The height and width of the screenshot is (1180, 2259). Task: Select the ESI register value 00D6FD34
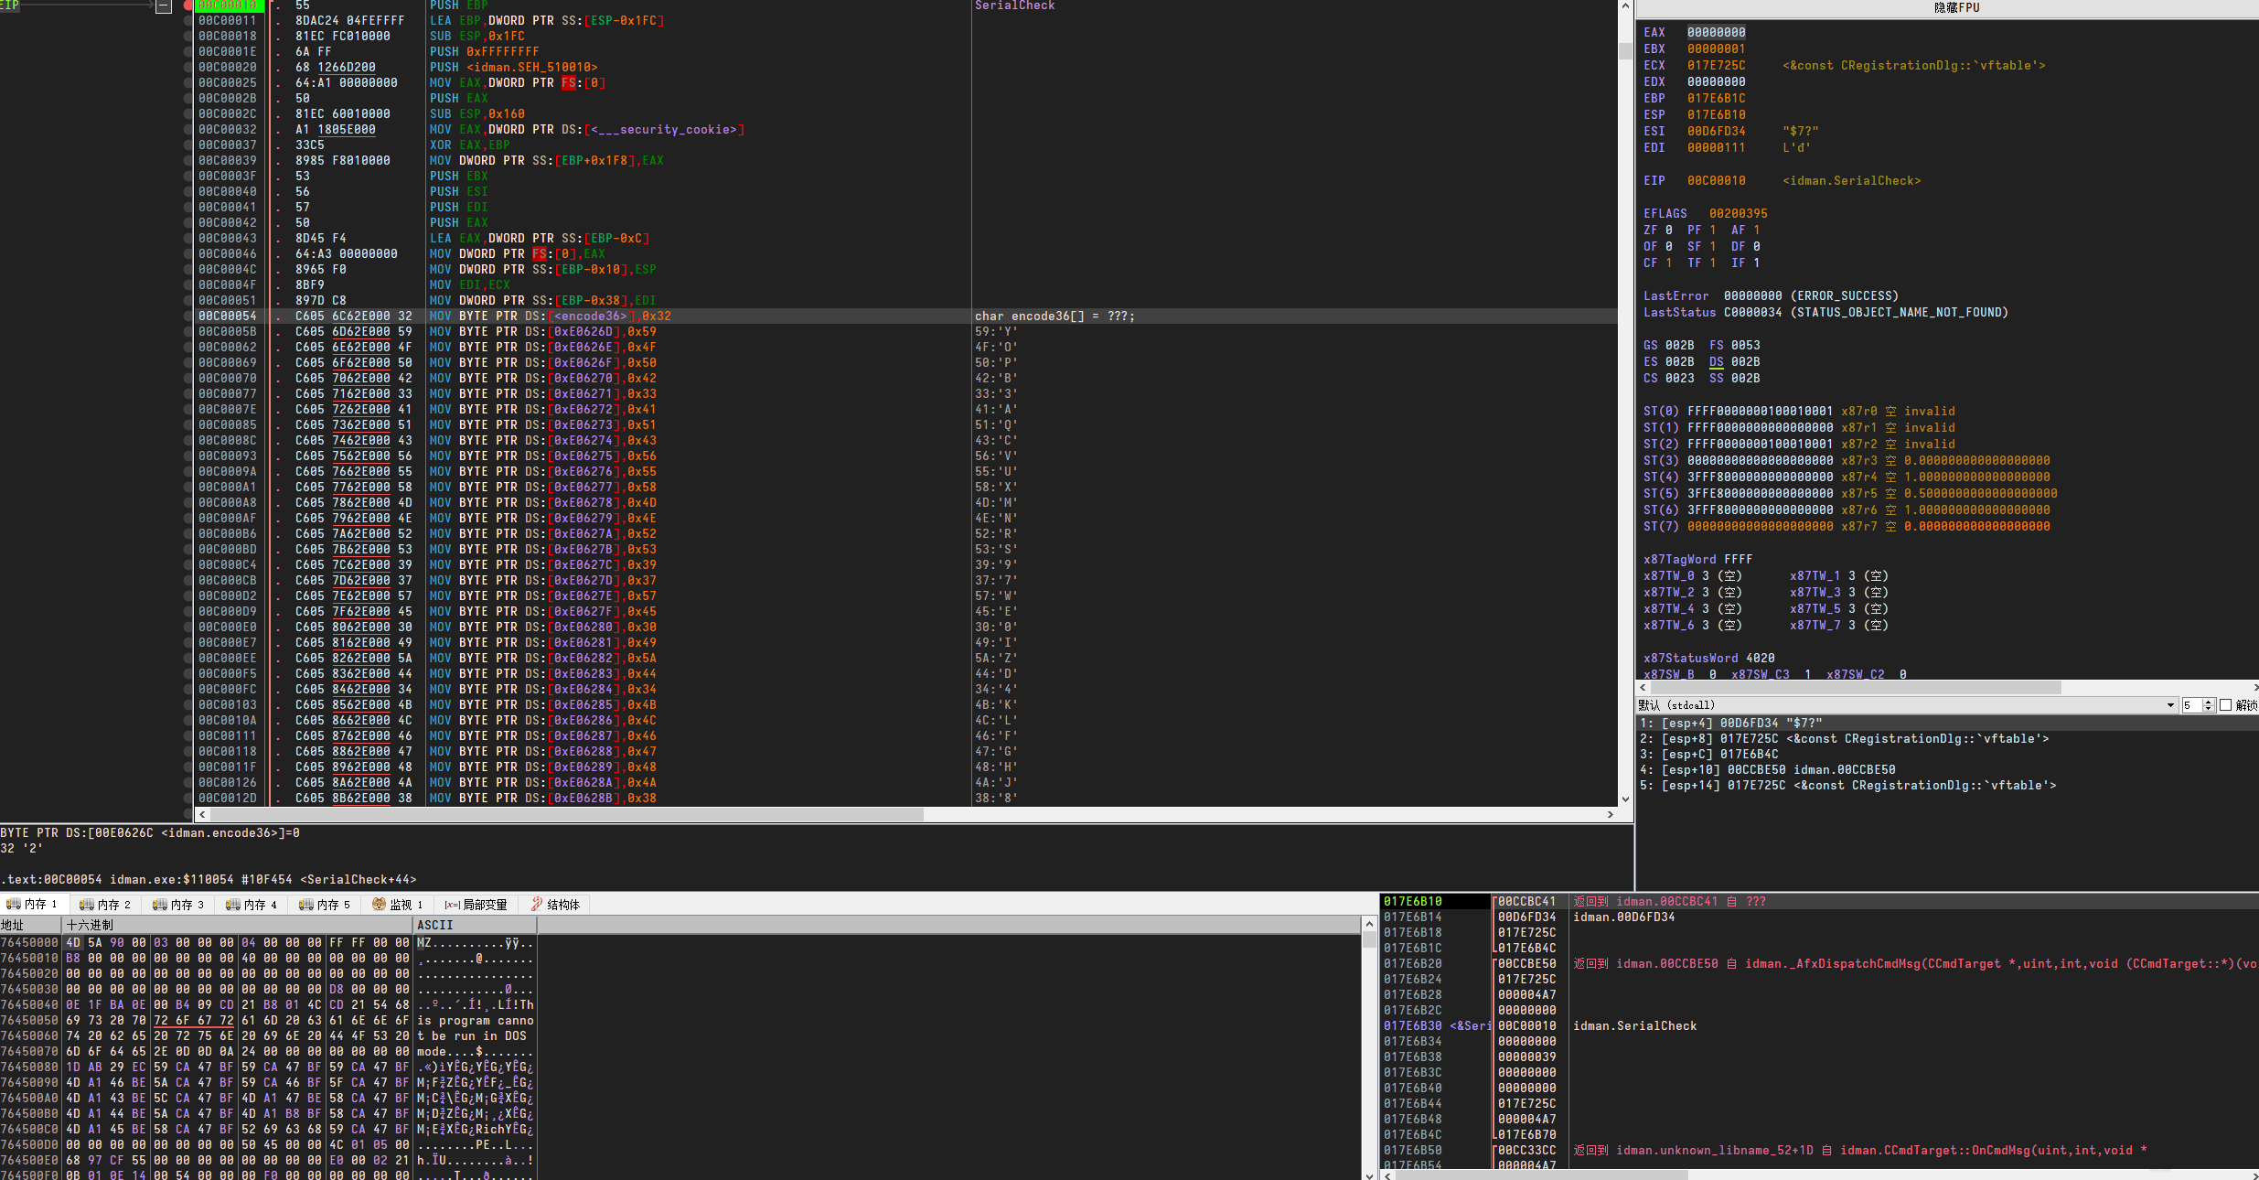tap(1716, 131)
